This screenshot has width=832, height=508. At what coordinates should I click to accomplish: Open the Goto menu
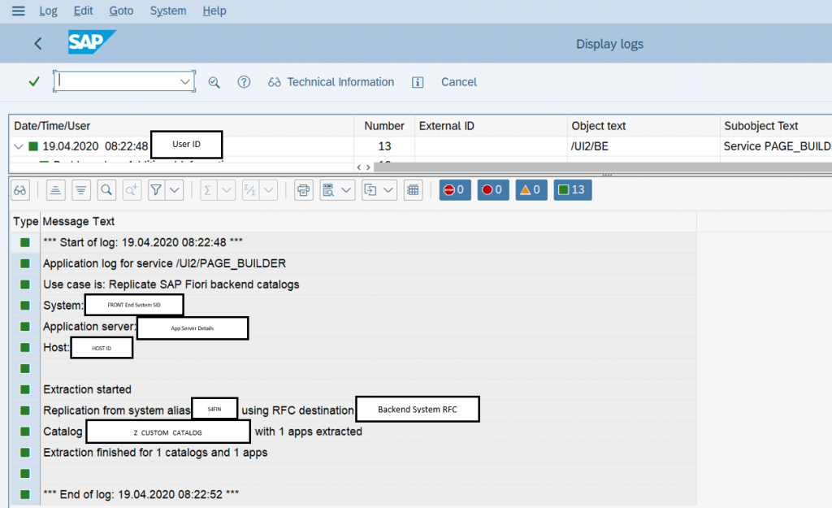(x=121, y=11)
